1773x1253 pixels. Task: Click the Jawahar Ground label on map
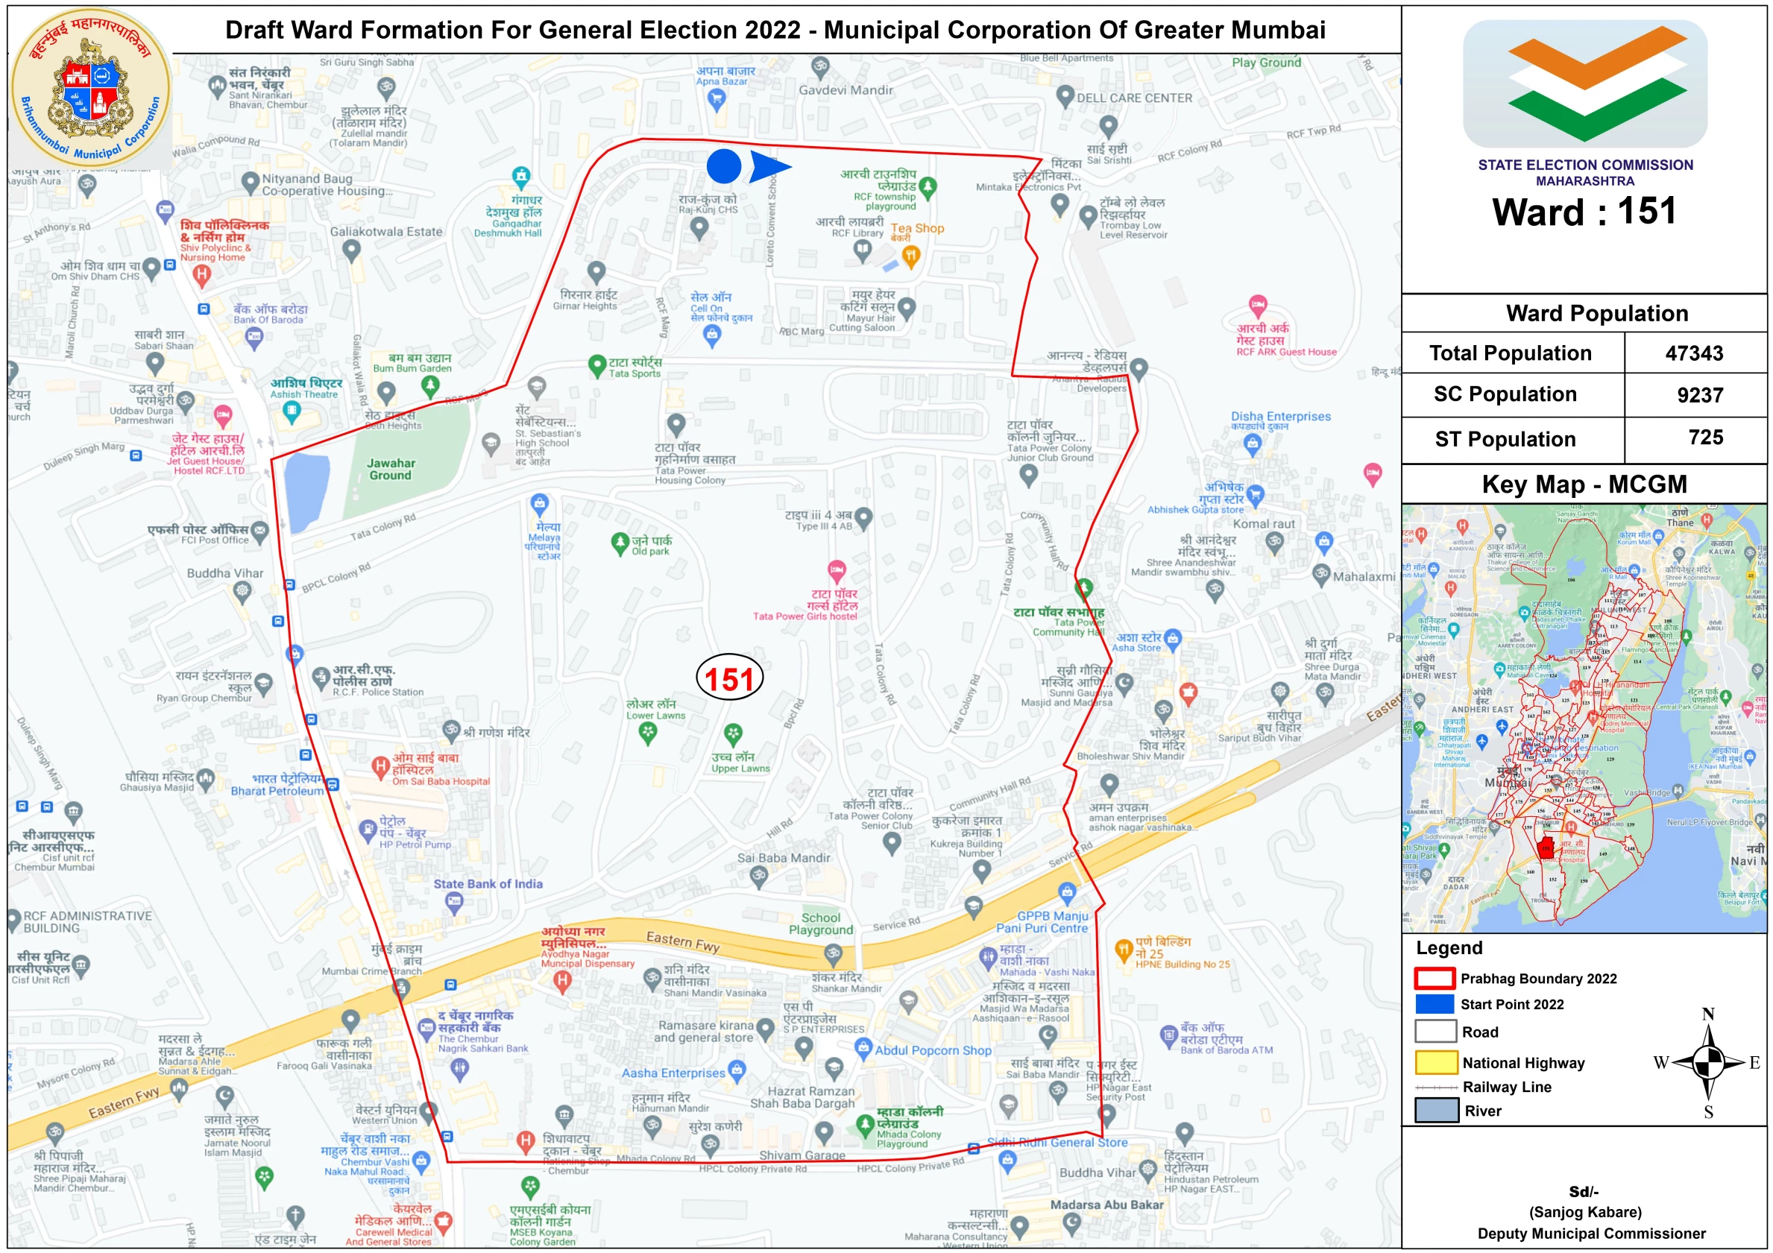(391, 470)
